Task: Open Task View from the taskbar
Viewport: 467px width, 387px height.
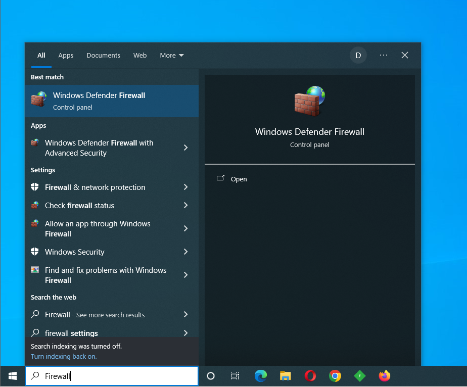Action: (x=235, y=376)
